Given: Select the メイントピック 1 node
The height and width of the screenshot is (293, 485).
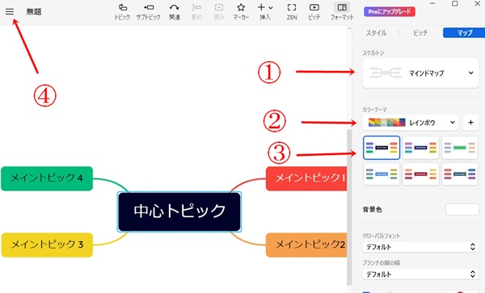Looking at the screenshot, I should 306,178.
